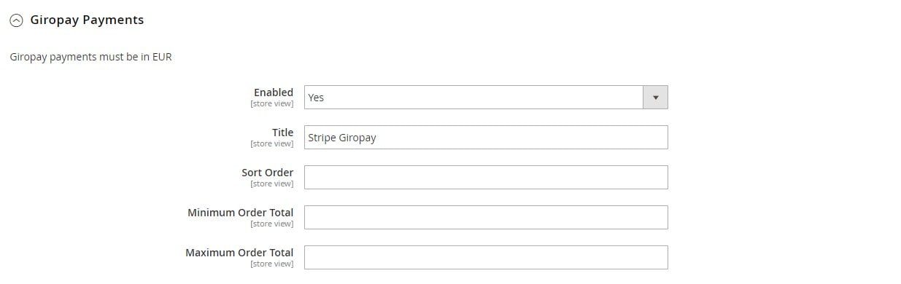Click the Giropay Payments section heading
Viewport: 901px width, 284px height.
click(87, 20)
